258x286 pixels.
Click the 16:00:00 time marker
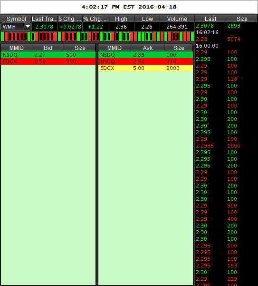pos(207,46)
